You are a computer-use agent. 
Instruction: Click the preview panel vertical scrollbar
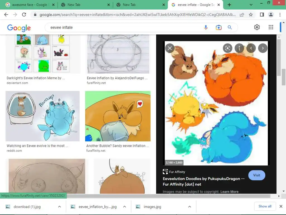(x=278, y=58)
